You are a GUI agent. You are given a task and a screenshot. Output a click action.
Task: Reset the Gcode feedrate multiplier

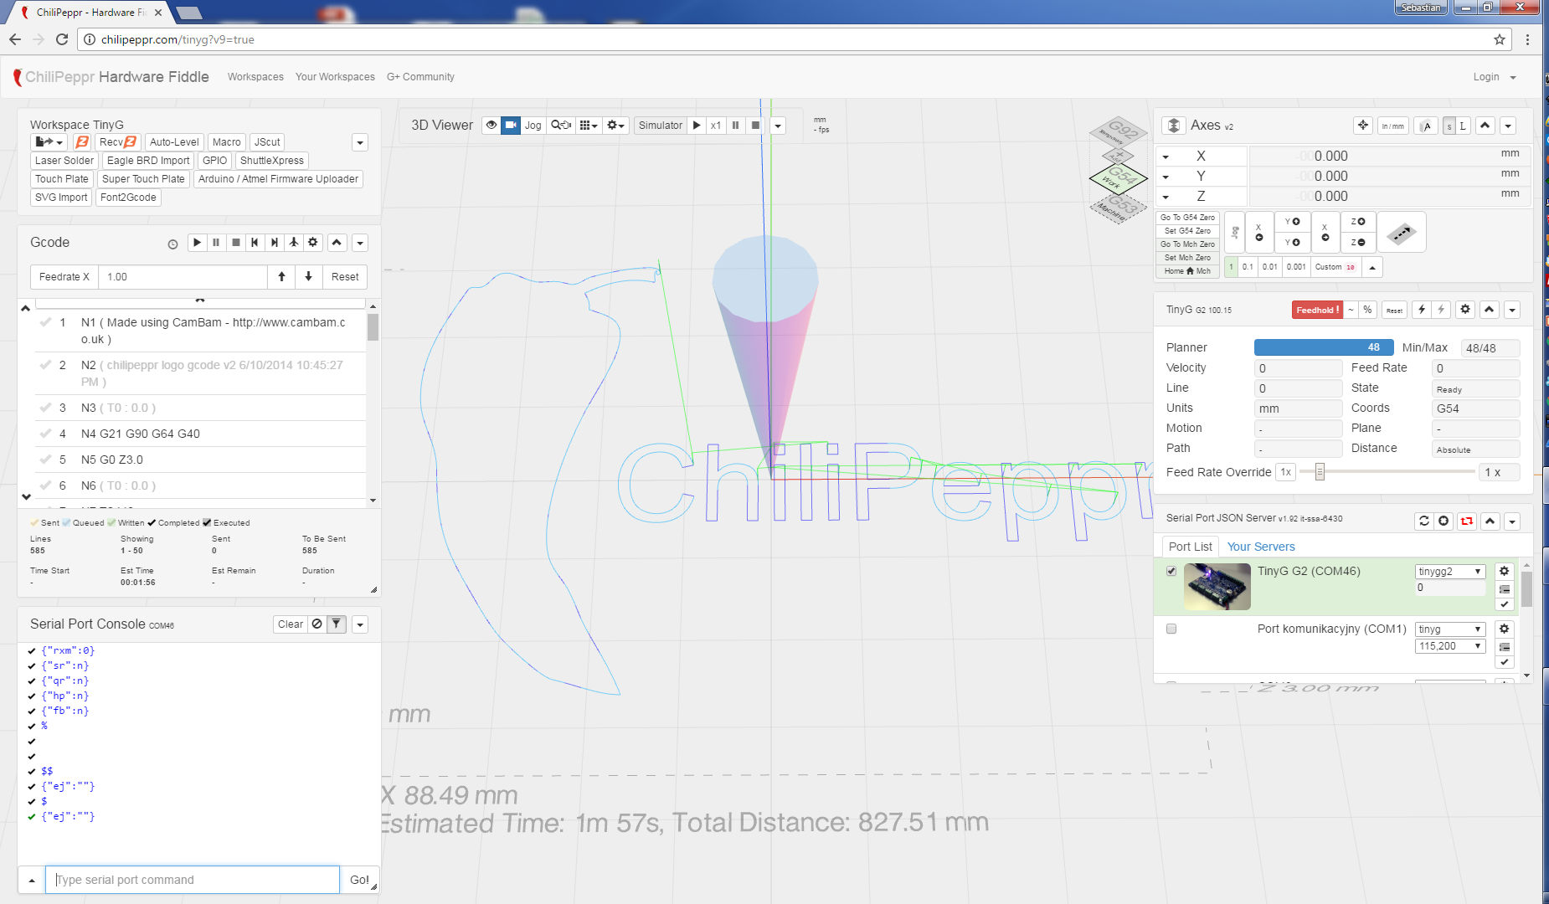345,277
